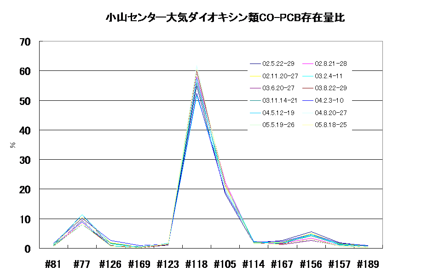
Task: Select the 02.8.21-28 legend label
Action: click(x=330, y=64)
